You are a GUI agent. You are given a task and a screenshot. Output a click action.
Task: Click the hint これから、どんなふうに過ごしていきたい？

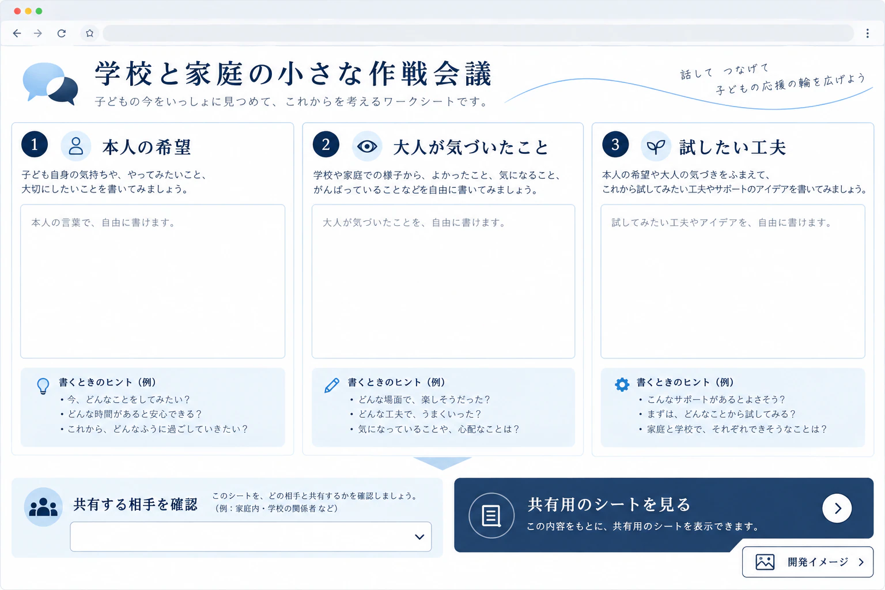coord(158,429)
